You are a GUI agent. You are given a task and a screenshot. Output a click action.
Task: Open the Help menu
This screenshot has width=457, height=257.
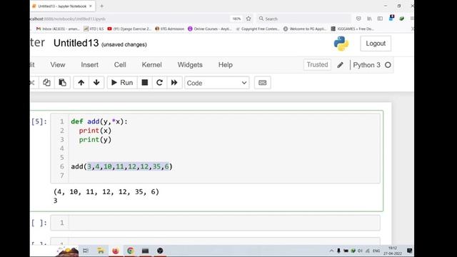(226, 65)
